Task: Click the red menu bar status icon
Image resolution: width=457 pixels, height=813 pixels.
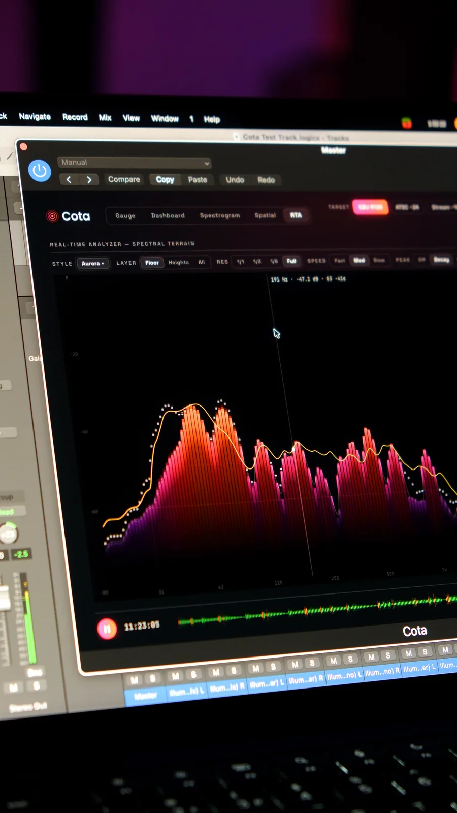Action: click(x=407, y=123)
